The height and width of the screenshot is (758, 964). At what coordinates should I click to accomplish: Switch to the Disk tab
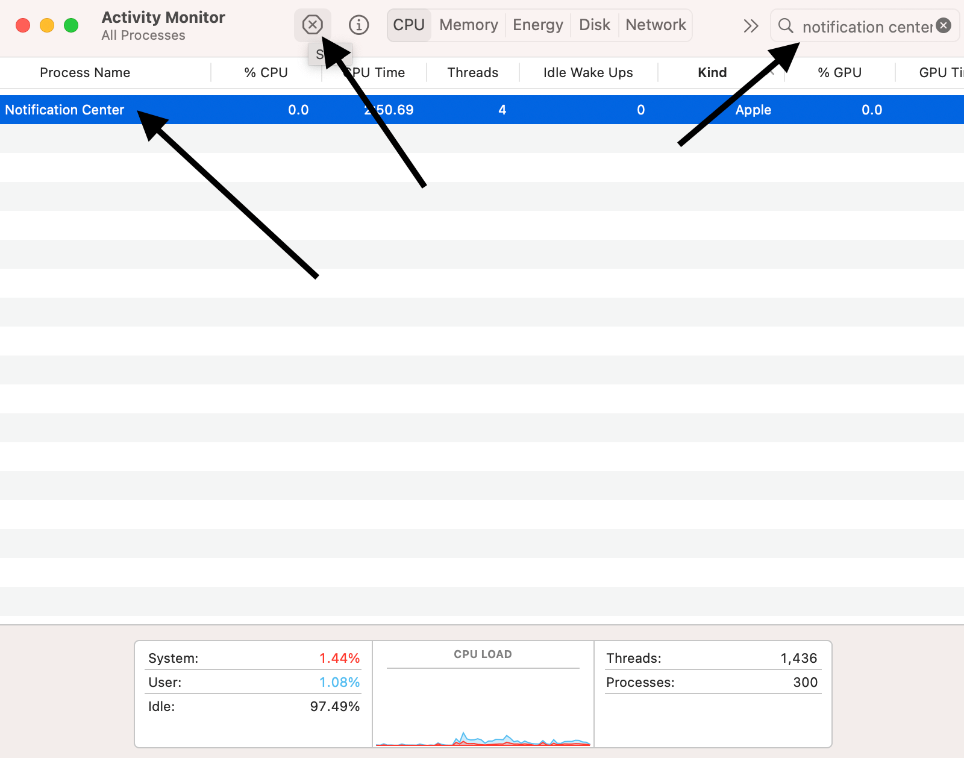click(x=595, y=25)
